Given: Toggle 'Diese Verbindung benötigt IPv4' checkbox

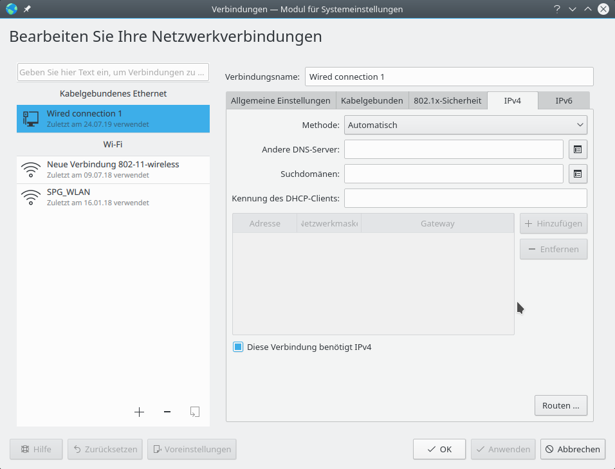Looking at the screenshot, I should 238,347.
